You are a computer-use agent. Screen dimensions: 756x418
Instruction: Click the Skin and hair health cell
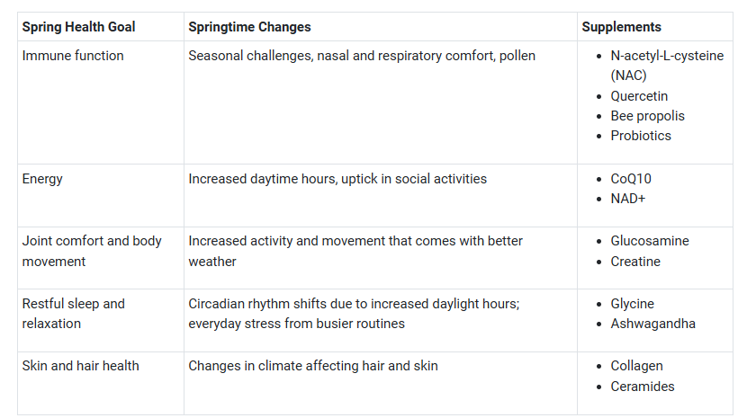pos(80,366)
